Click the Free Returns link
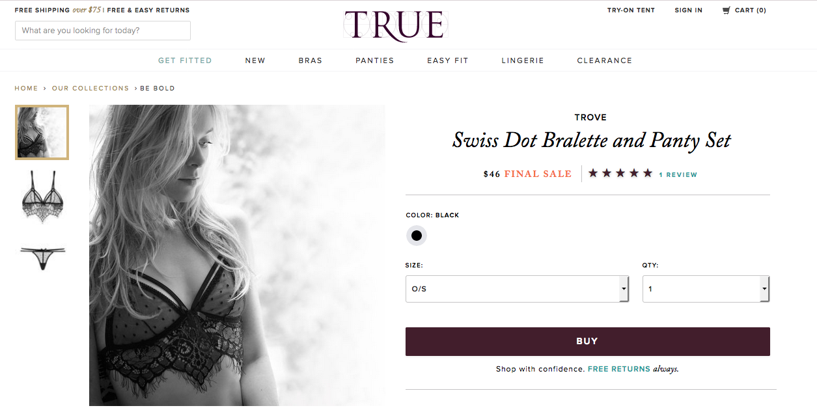The image size is (817, 408). tap(618, 369)
